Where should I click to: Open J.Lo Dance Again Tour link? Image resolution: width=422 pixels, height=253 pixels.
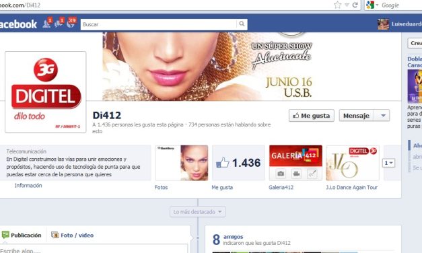point(351,187)
